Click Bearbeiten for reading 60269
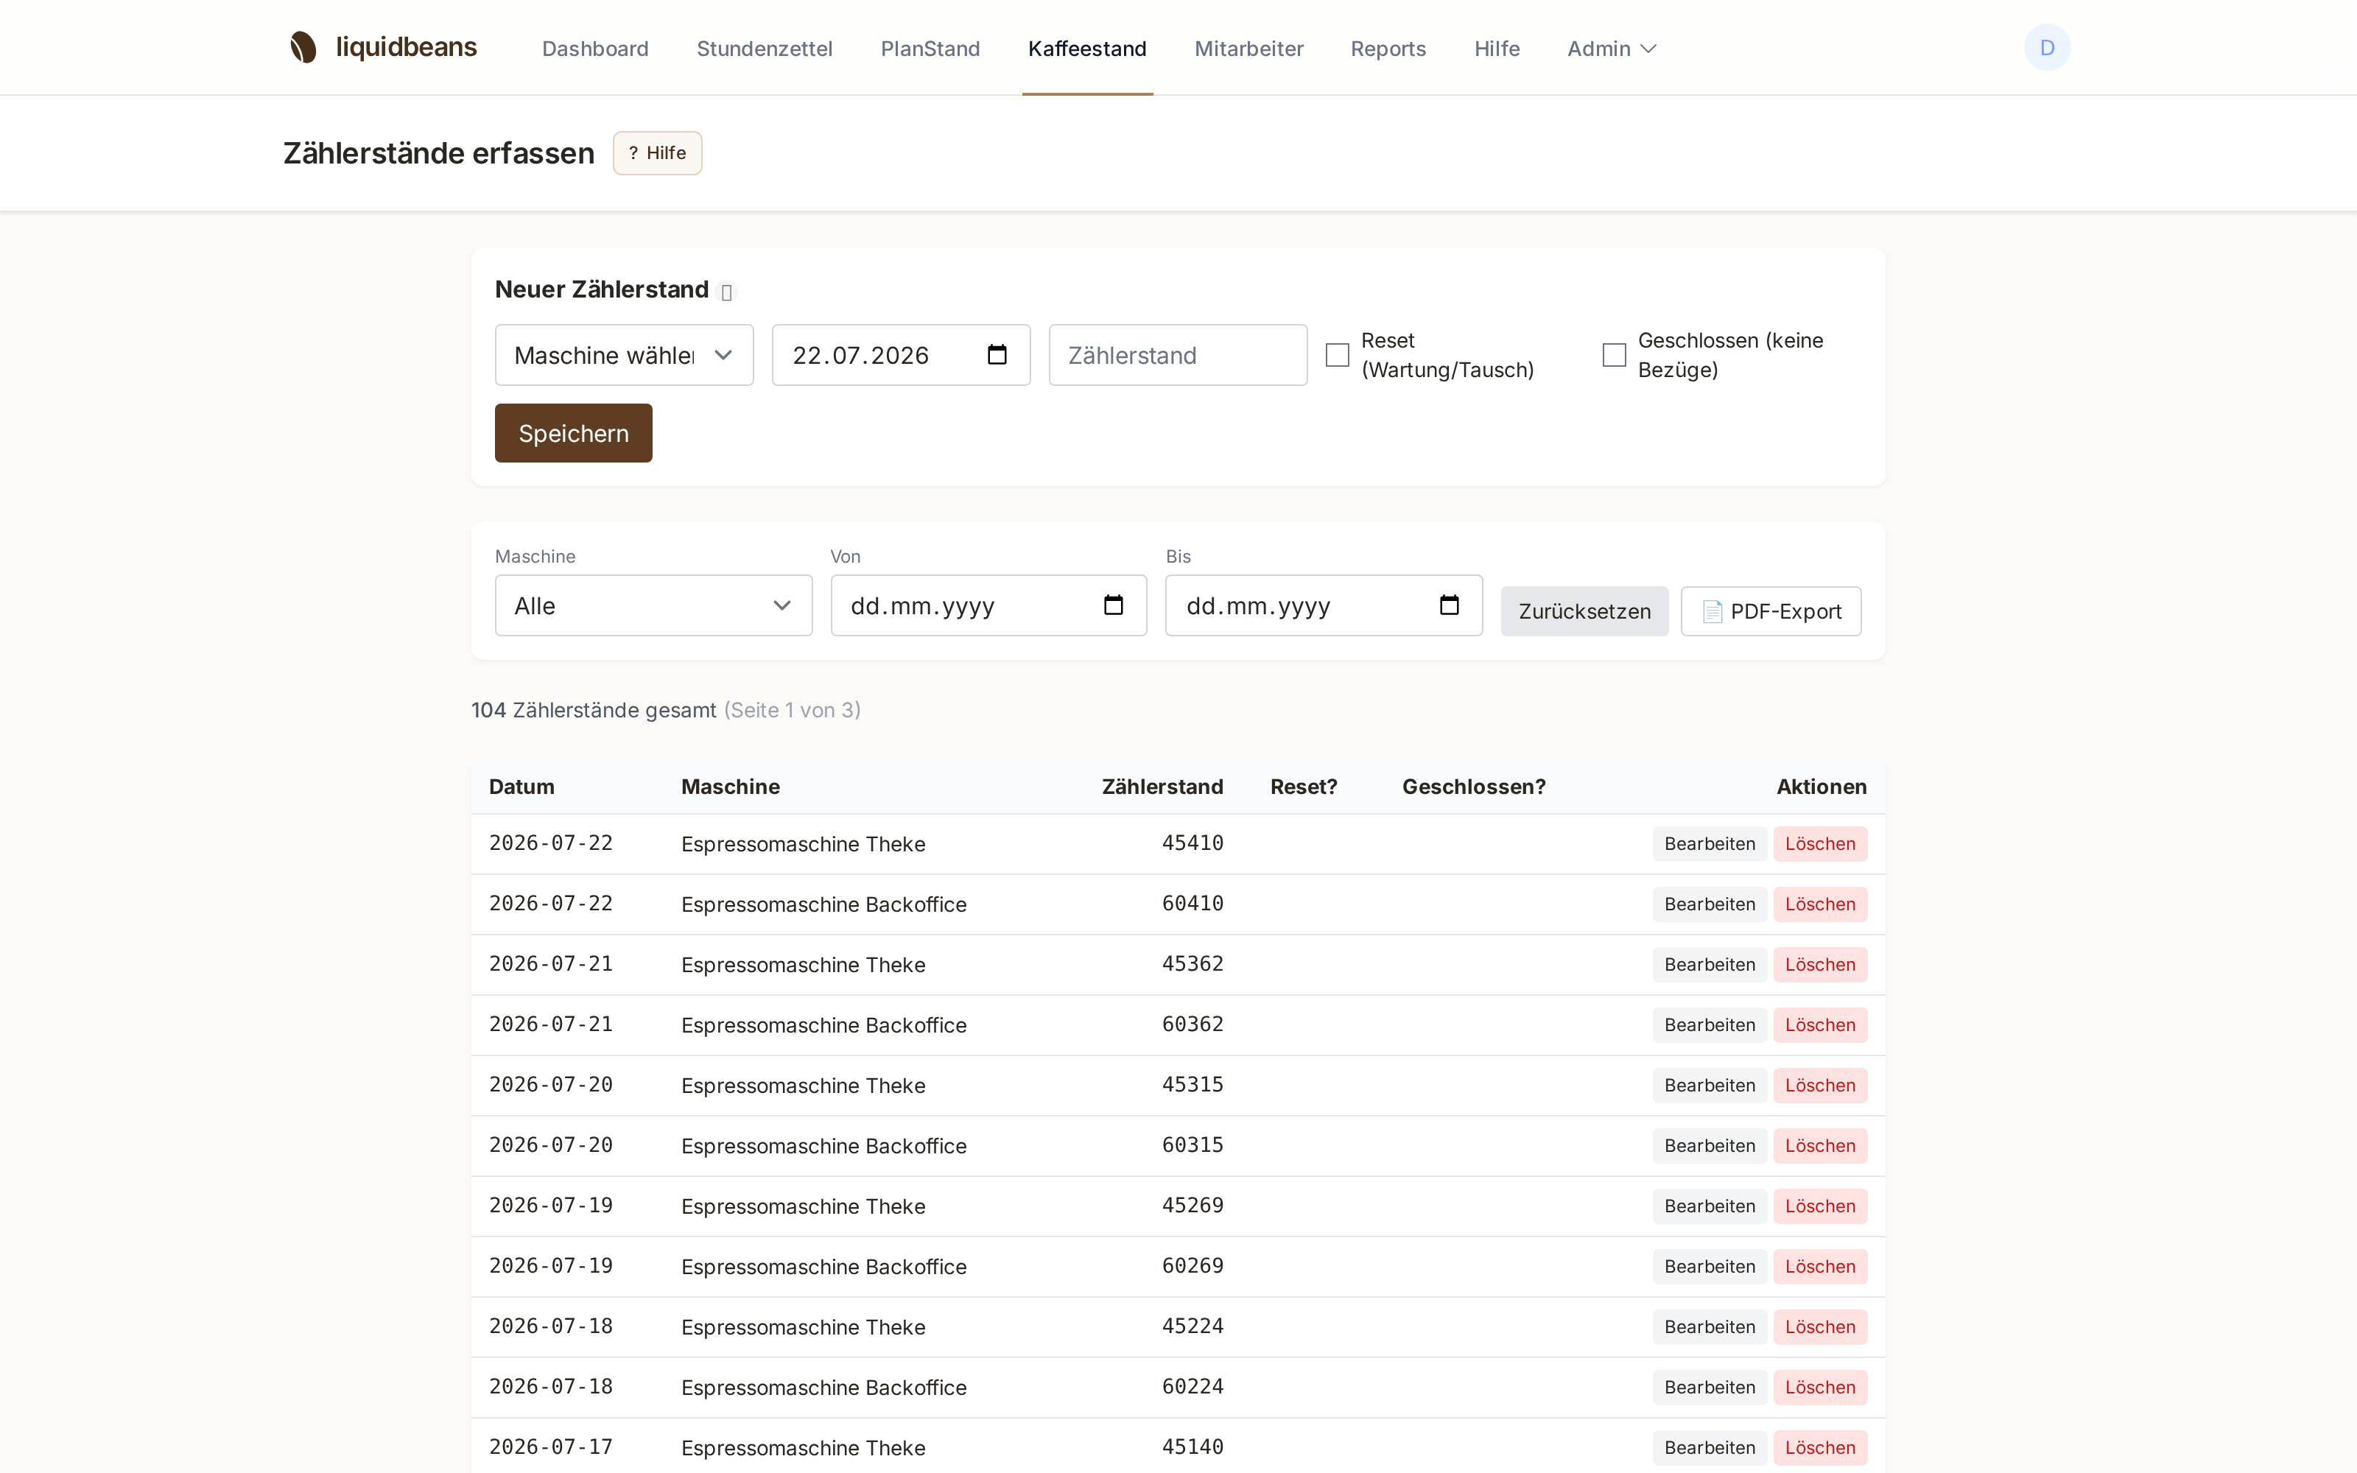This screenshot has height=1473, width=2357. click(x=1710, y=1267)
